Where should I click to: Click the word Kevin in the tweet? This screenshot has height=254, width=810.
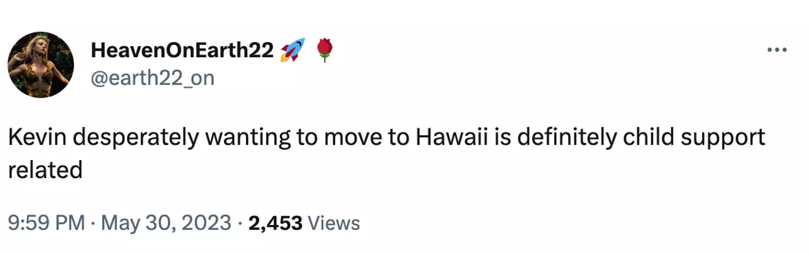coord(37,138)
